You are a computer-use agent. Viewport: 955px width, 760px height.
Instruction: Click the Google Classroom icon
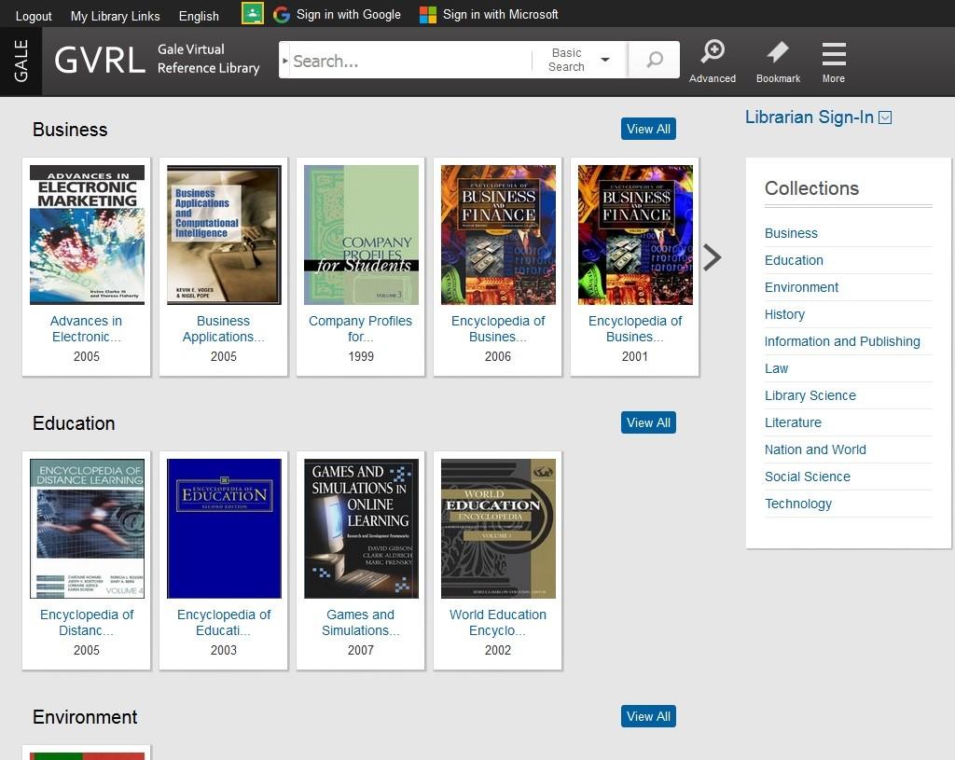point(252,13)
